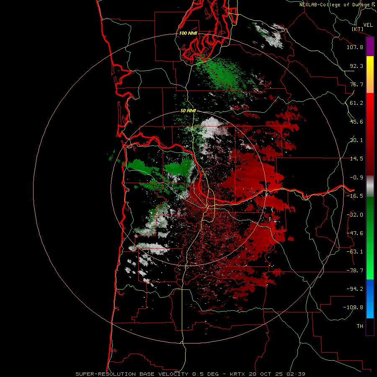This screenshot has height=377, width=377.
Task: Click the -32.0 scale value
Action: coord(355,215)
